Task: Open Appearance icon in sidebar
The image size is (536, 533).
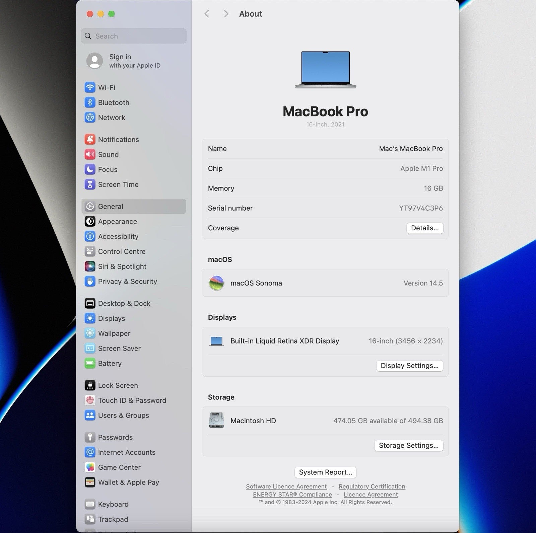Action: coord(90,221)
